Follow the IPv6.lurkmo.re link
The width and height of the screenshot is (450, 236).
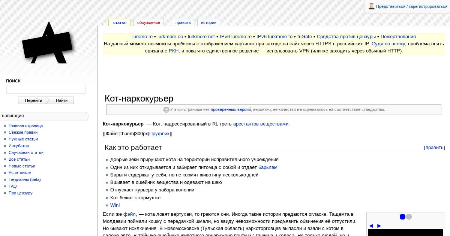pos(235,37)
